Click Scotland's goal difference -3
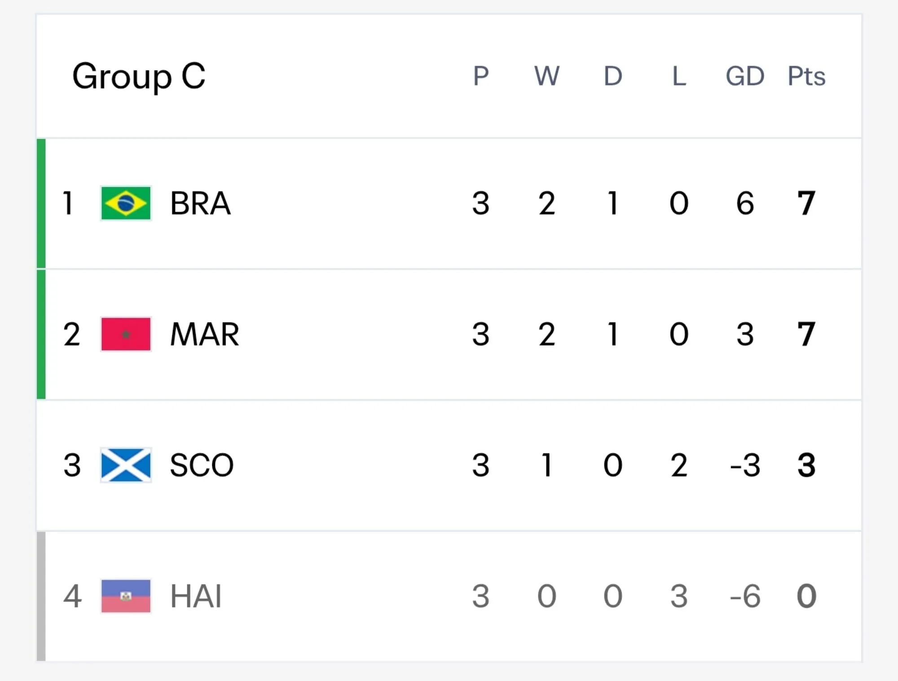The height and width of the screenshot is (681, 898). tap(745, 465)
